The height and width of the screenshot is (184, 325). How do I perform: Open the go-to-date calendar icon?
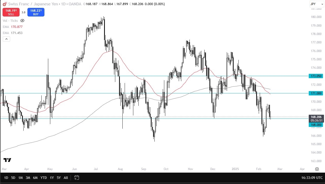coord(77,177)
